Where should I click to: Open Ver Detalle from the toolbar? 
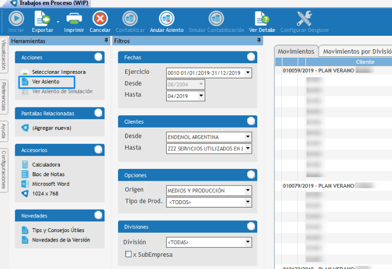262,18
